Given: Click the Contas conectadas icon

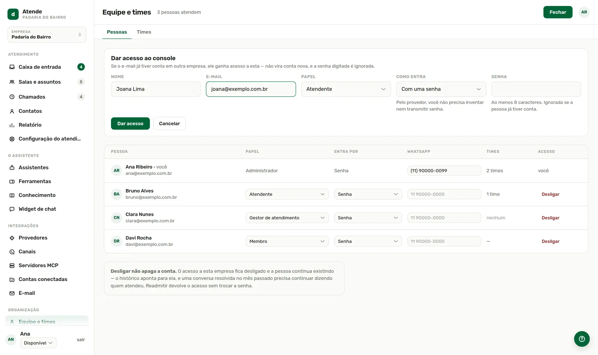Looking at the screenshot, I should pos(12,279).
